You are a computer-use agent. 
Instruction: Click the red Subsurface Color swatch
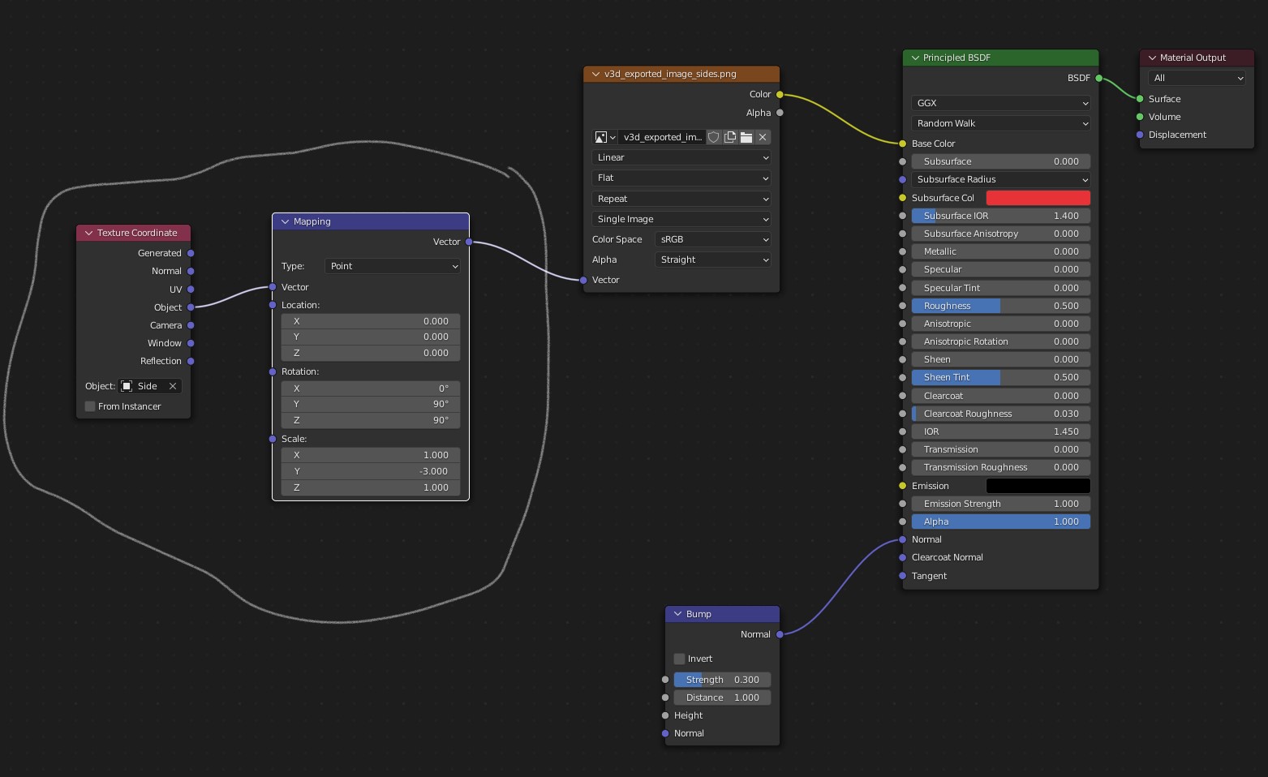coord(1038,198)
